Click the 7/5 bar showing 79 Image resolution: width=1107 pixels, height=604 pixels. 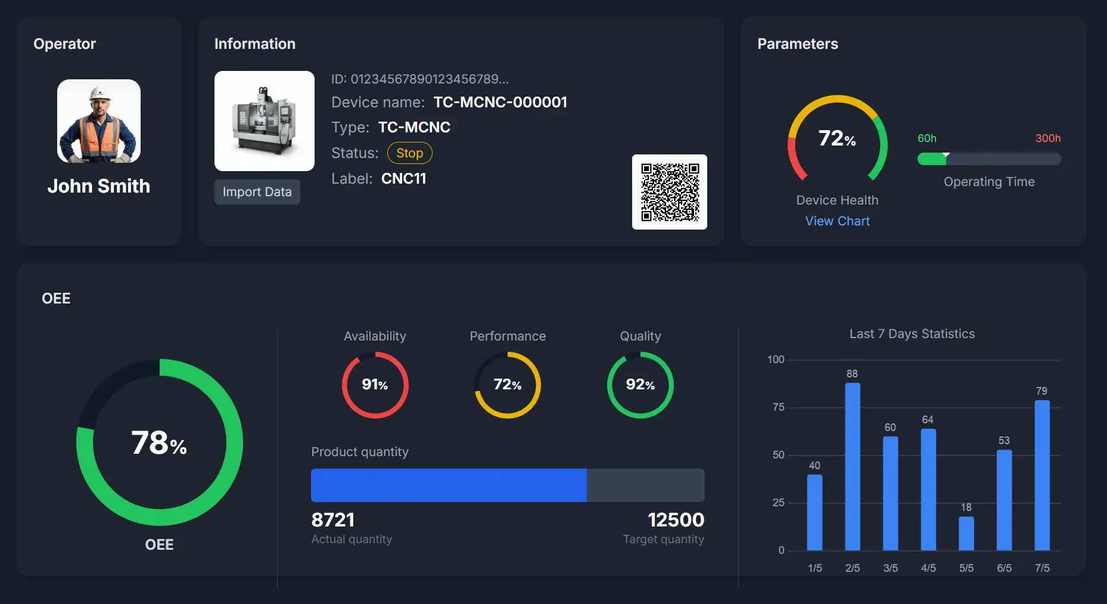click(x=1041, y=475)
